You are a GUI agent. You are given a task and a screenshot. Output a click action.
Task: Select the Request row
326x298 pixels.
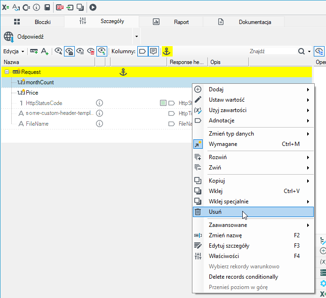click(x=157, y=72)
